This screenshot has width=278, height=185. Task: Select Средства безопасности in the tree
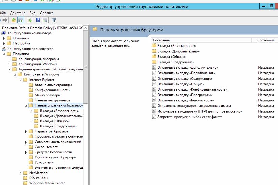(x=53, y=152)
